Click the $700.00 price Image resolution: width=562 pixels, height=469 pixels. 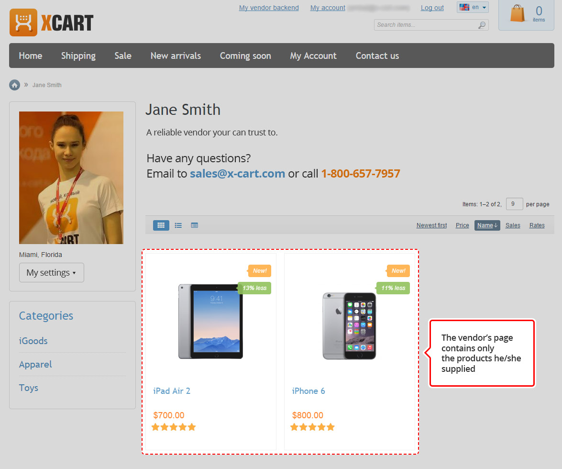click(x=169, y=415)
